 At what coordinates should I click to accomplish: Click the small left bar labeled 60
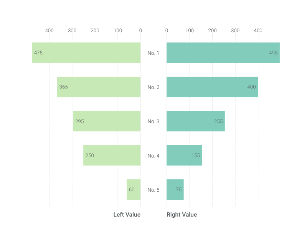coord(134,189)
